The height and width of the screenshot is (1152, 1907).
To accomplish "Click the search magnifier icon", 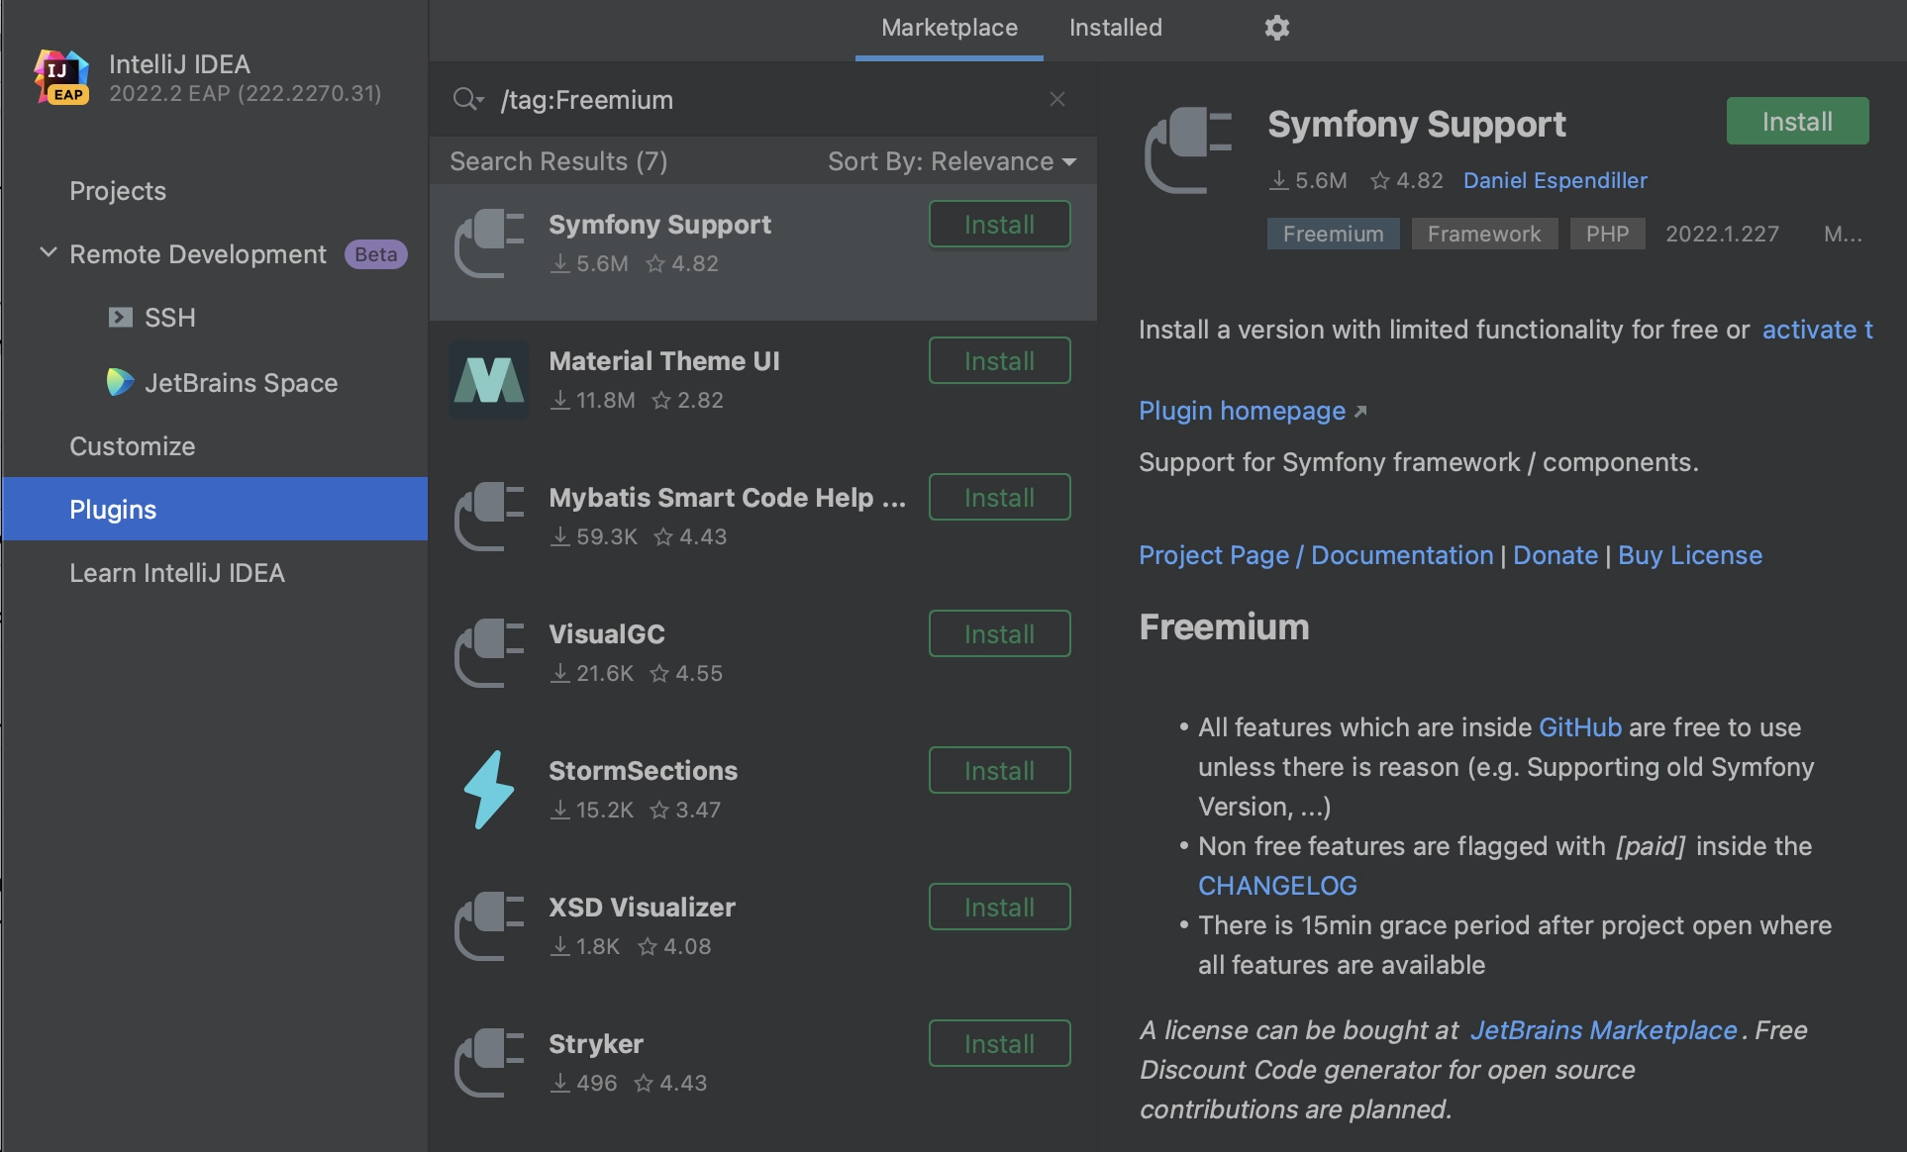I will click(466, 99).
